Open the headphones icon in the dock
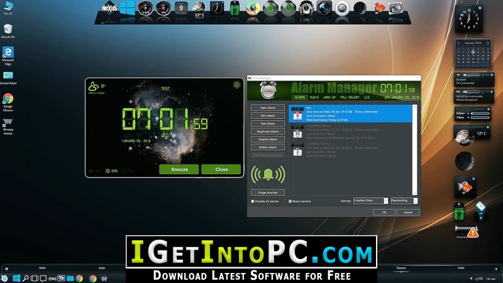The width and height of the screenshot is (503, 283). click(x=306, y=8)
